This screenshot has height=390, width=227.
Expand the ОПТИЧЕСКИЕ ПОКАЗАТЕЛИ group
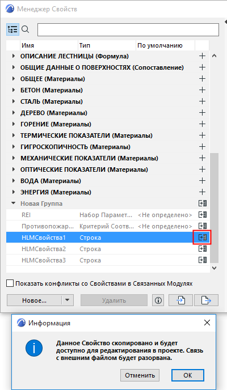click(x=14, y=169)
